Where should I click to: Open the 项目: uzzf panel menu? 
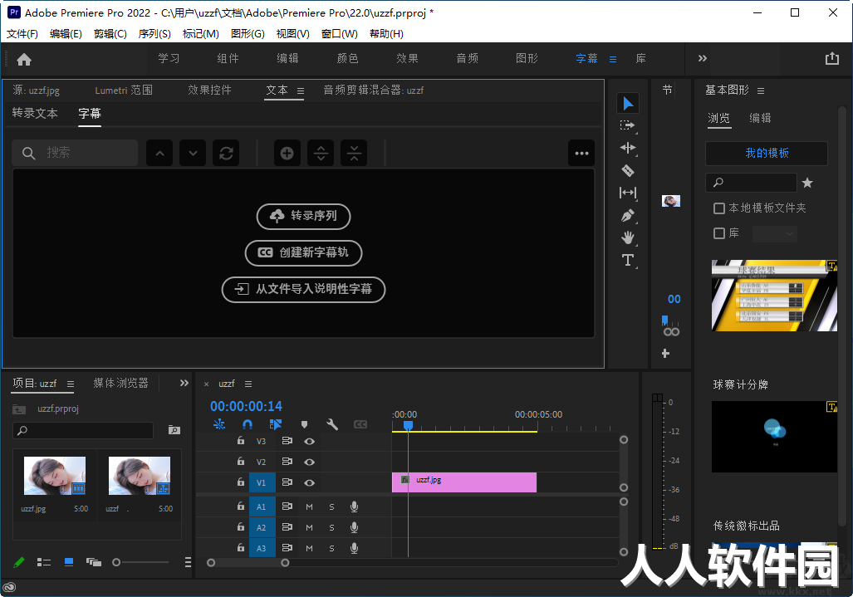coord(70,384)
